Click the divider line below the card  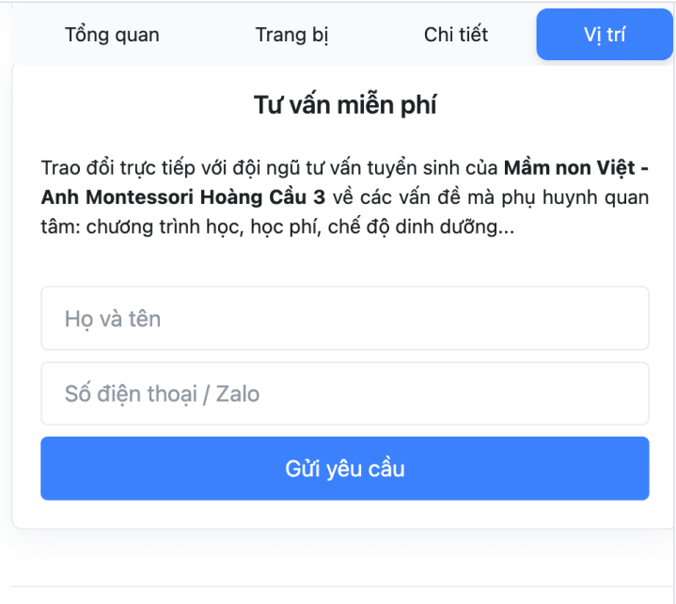click(x=343, y=586)
